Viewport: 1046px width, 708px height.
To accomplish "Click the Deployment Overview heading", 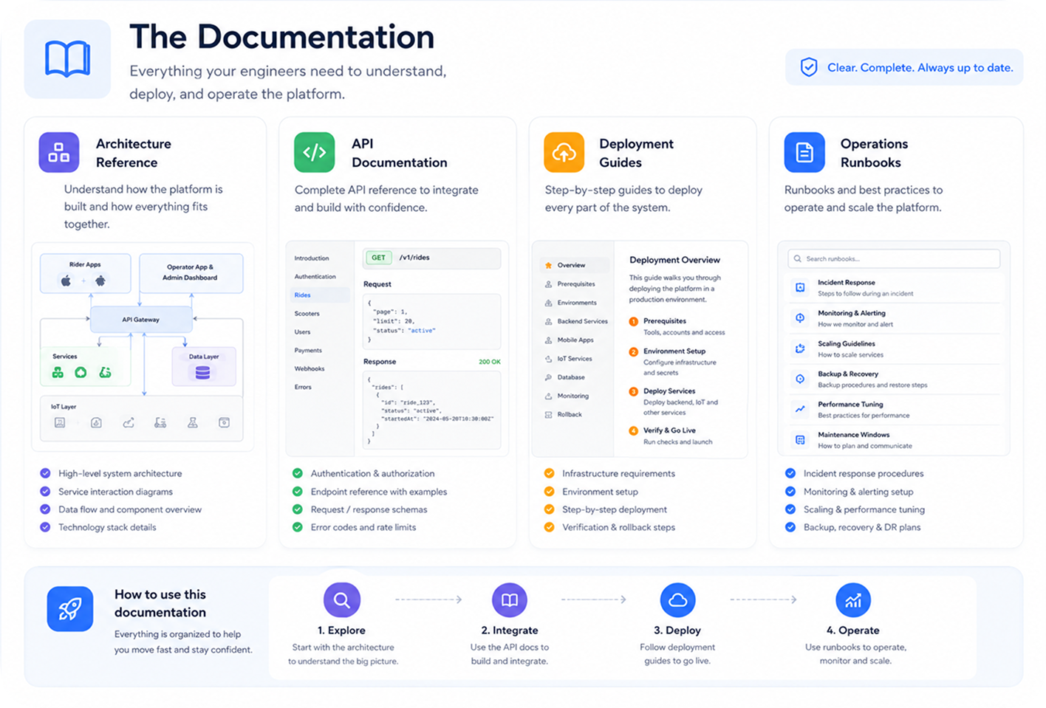I will [674, 260].
